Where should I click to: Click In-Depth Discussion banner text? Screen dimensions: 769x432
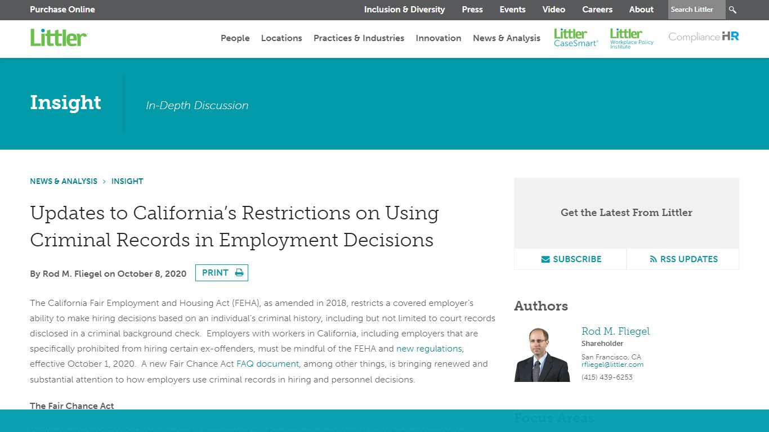[x=197, y=105]
